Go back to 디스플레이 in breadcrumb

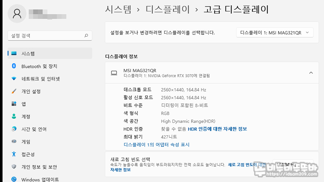[x=167, y=9]
